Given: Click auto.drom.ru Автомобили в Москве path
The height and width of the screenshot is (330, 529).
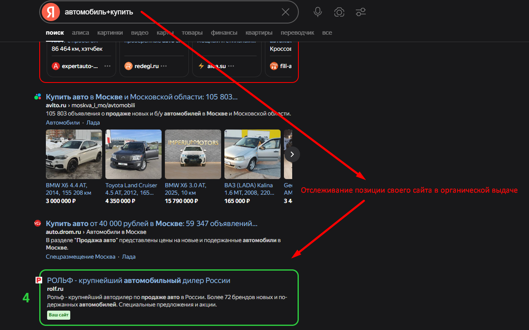Looking at the screenshot, I should point(96,232).
